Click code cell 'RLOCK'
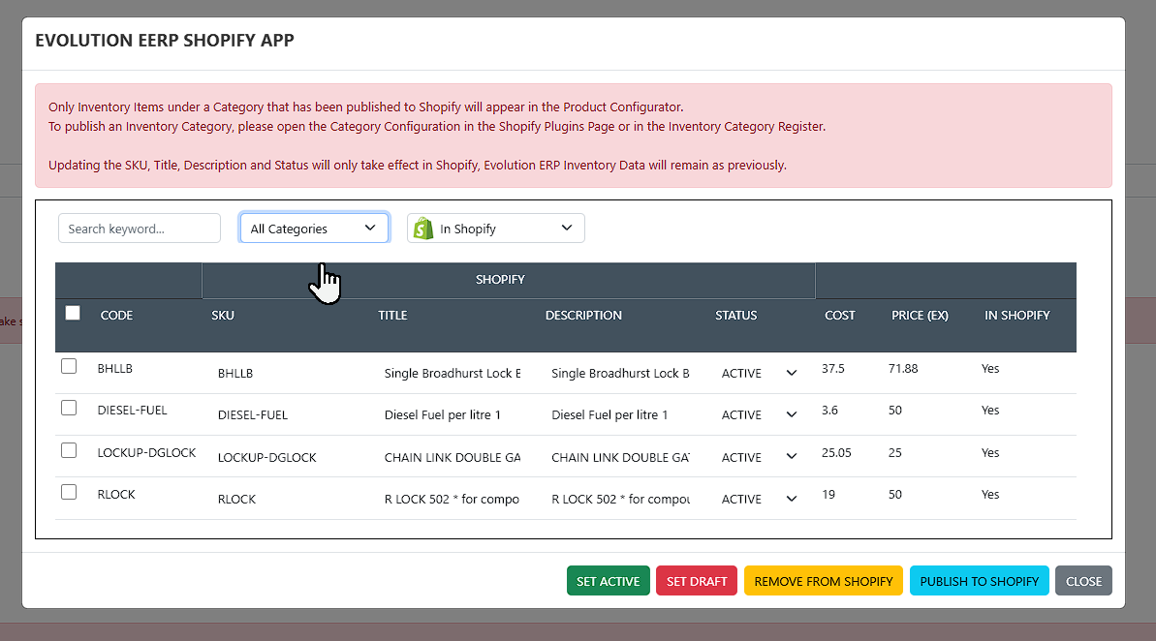The height and width of the screenshot is (641, 1156). [116, 495]
